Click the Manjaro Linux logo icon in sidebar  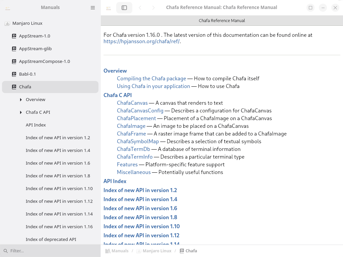coord(7,23)
